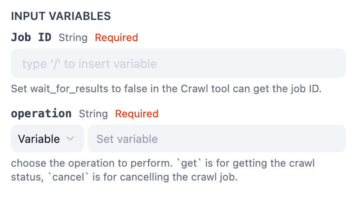
Task: Click the operation parameter label
Action: click(x=41, y=114)
